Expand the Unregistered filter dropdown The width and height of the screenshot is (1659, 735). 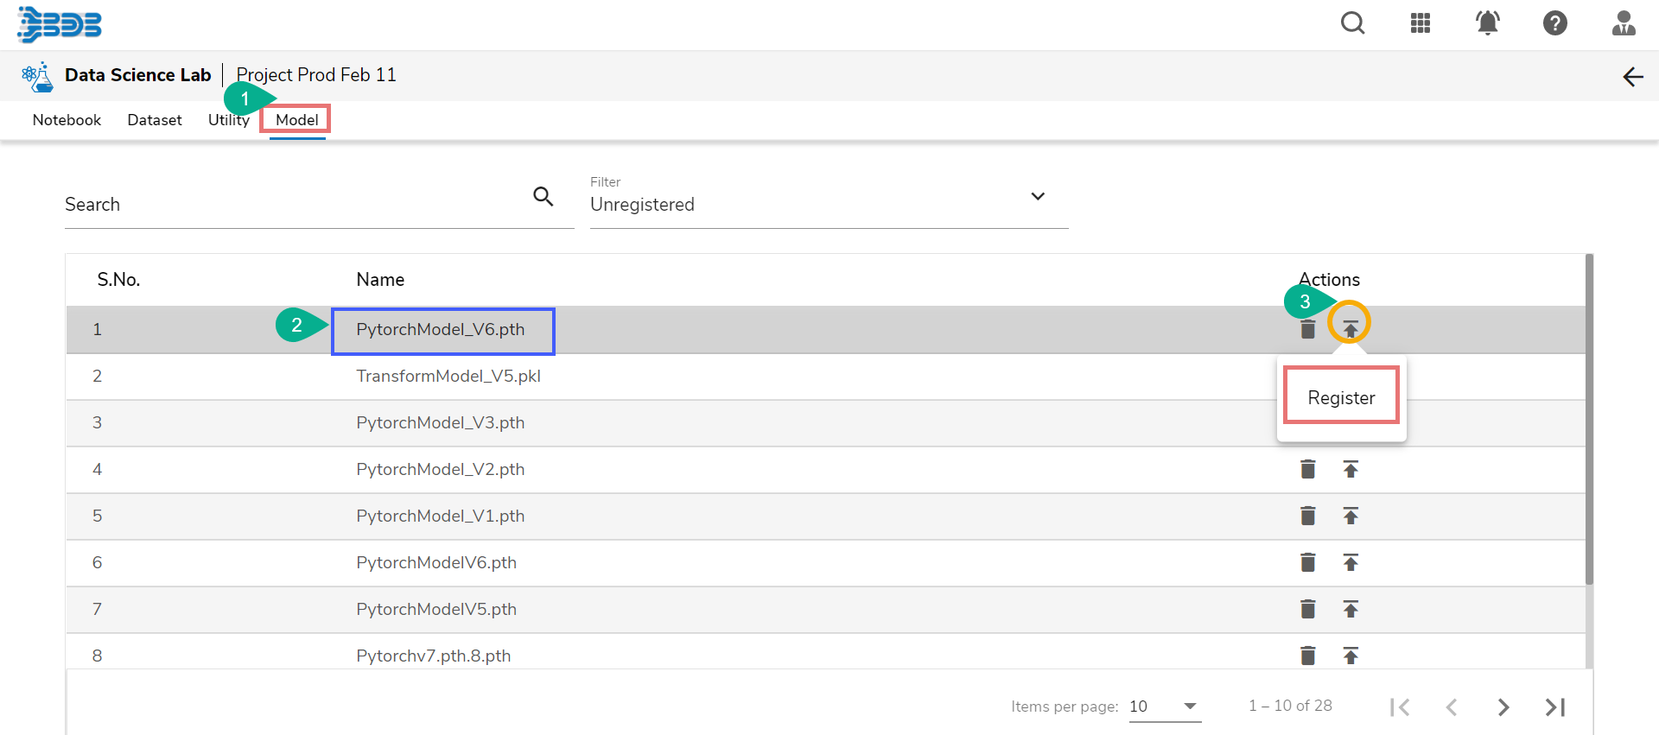[x=1038, y=197]
